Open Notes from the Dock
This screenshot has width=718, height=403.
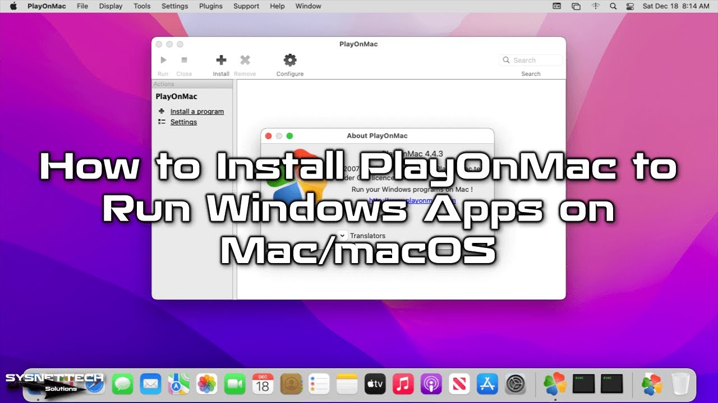pos(347,385)
